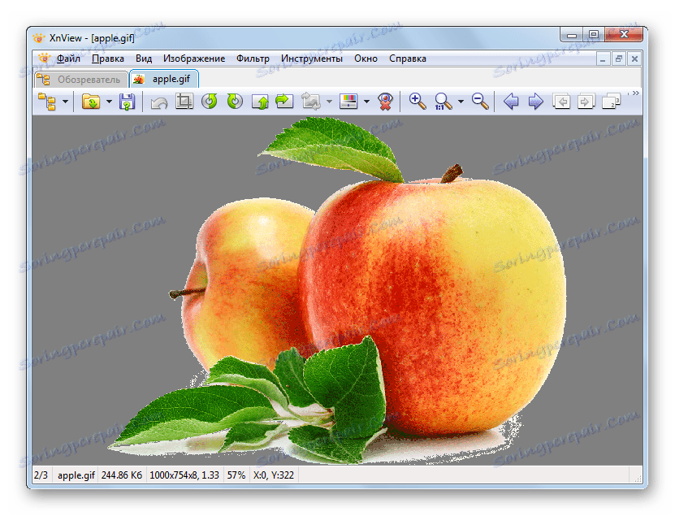Select the apple.gif tab

coord(164,80)
